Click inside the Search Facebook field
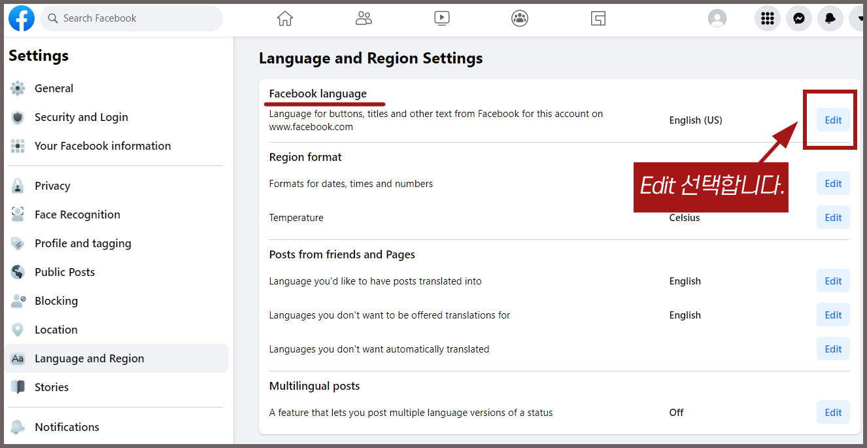 coord(131,18)
